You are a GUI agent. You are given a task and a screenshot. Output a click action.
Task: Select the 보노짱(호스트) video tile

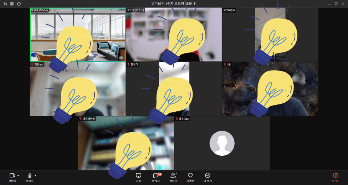pos(174,34)
